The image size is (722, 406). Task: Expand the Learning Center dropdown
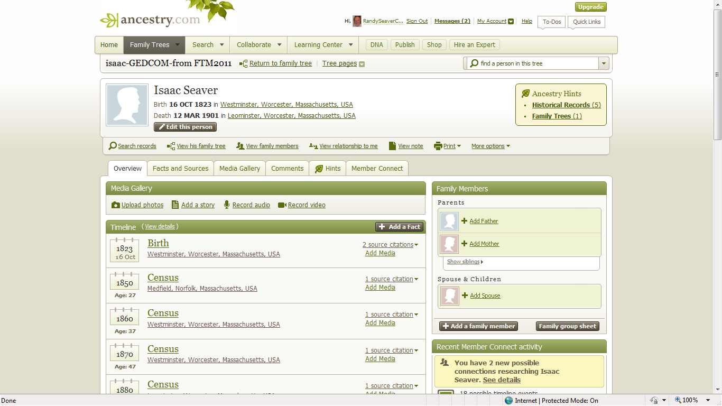[x=351, y=45]
